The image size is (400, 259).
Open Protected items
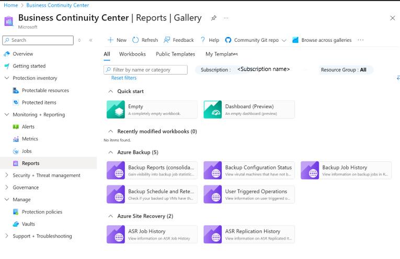[39, 102]
